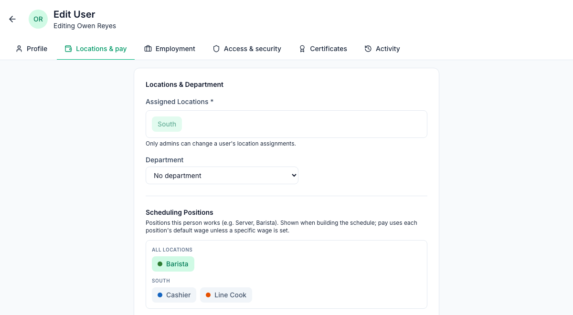The width and height of the screenshot is (573, 315).
Task: Click the Certificates ribbon icon
Action: pyautogui.click(x=302, y=49)
